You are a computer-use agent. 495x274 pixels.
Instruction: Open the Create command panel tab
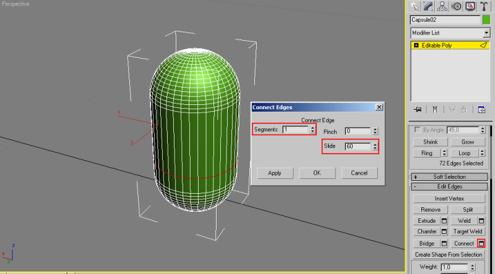click(414, 6)
